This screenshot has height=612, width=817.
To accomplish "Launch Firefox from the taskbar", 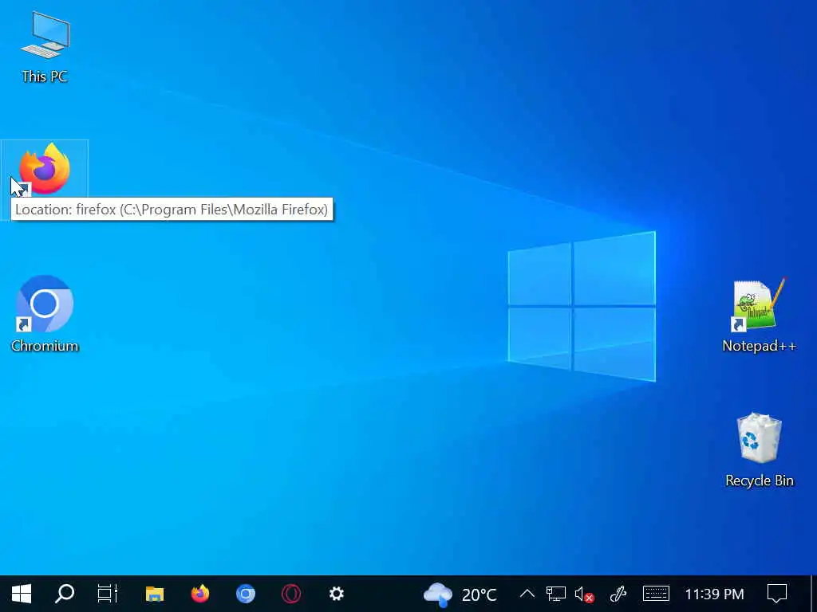I will click(200, 594).
